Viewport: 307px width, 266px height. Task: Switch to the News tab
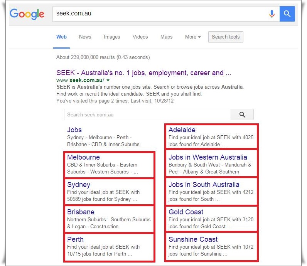[x=85, y=37]
